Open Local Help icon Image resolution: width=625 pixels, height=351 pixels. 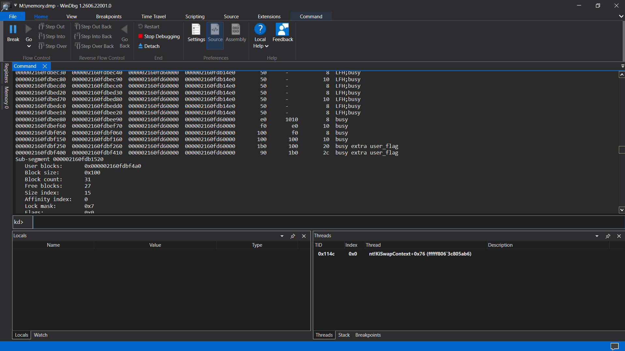pos(260,29)
